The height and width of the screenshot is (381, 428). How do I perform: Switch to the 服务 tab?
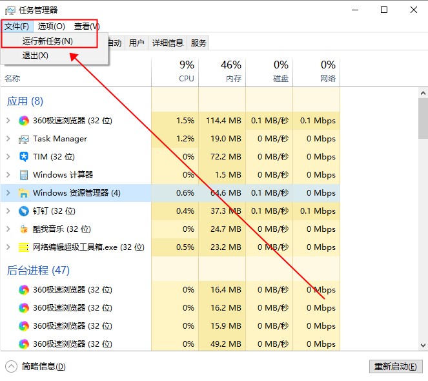[199, 43]
